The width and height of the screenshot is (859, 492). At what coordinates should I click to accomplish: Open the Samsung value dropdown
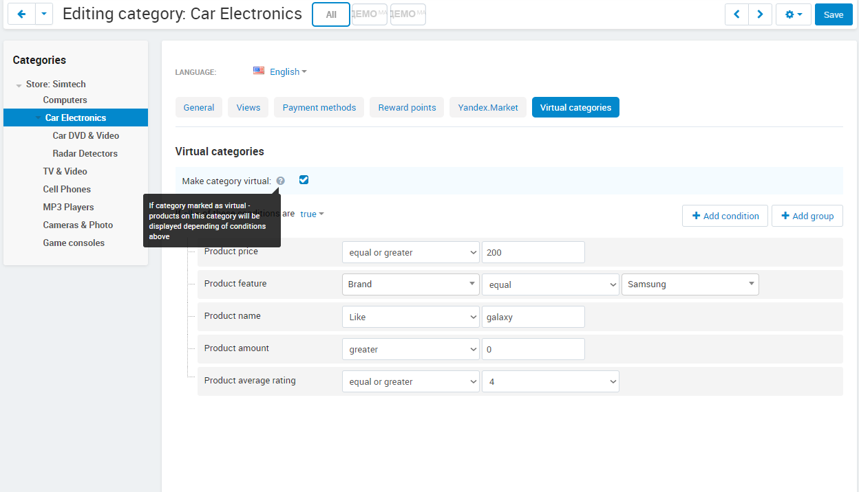click(x=690, y=284)
